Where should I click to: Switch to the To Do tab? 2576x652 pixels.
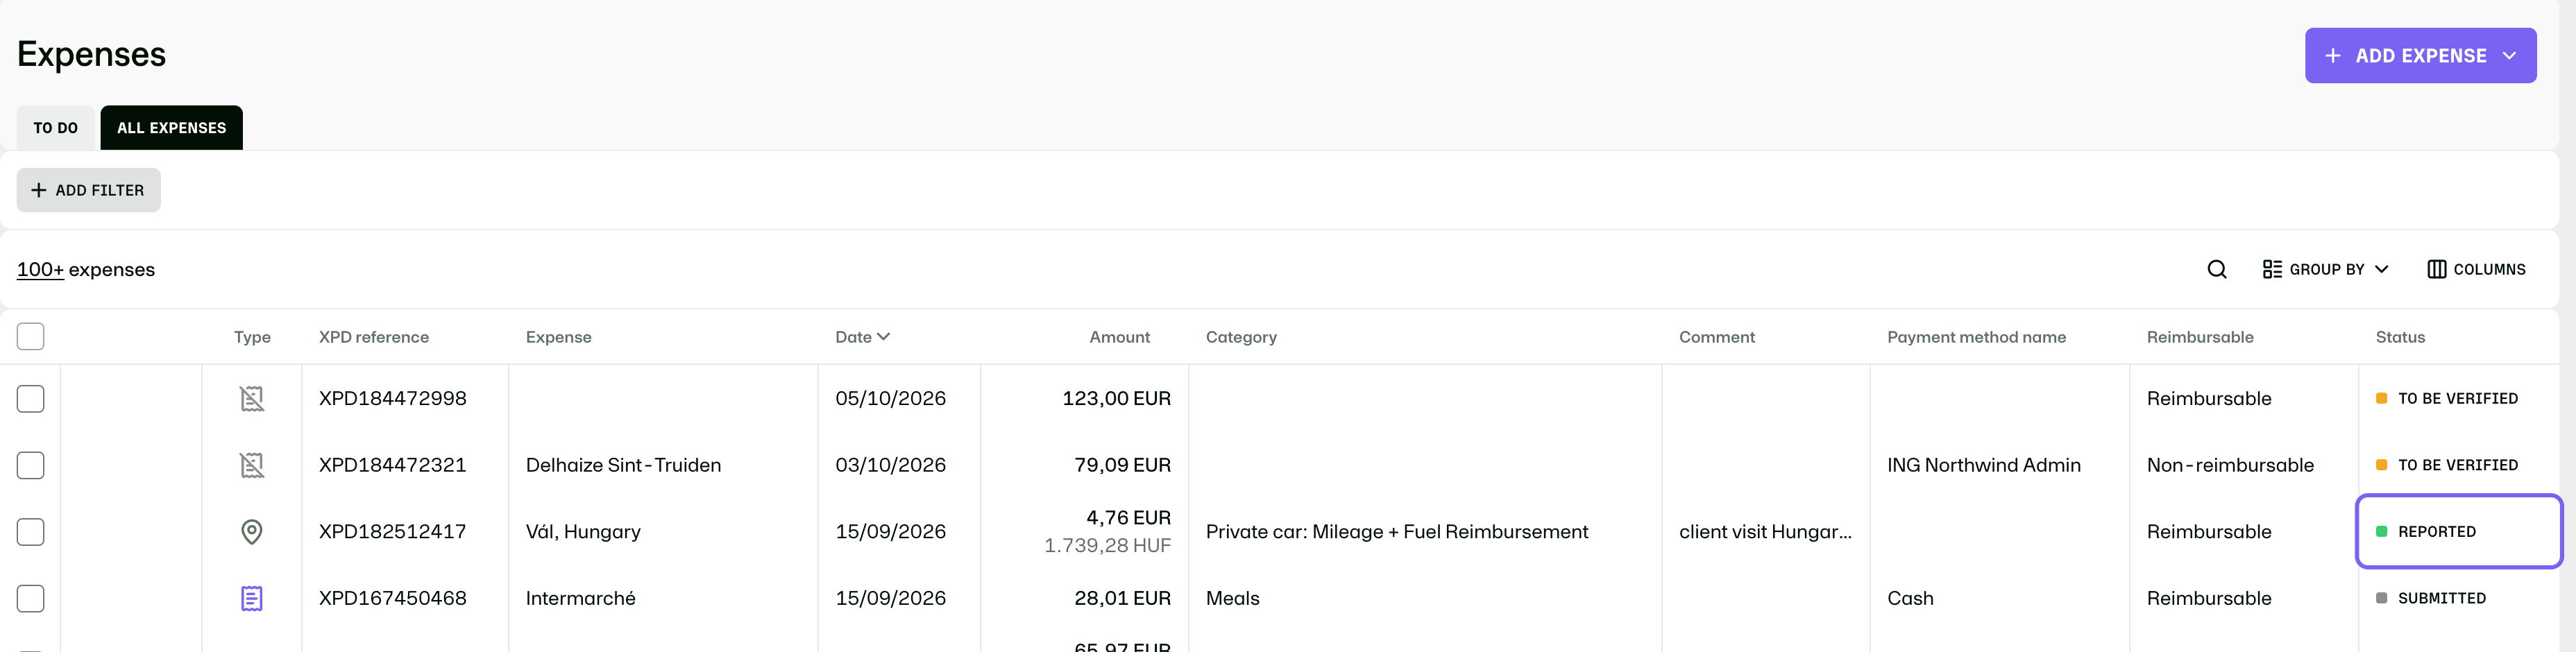[x=56, y=128]
